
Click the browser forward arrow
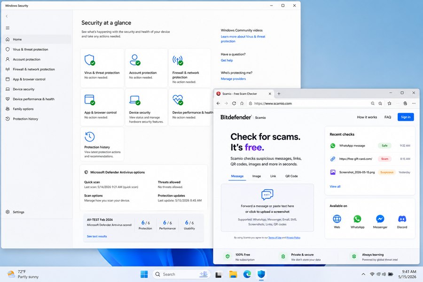(x=226, y=103)
